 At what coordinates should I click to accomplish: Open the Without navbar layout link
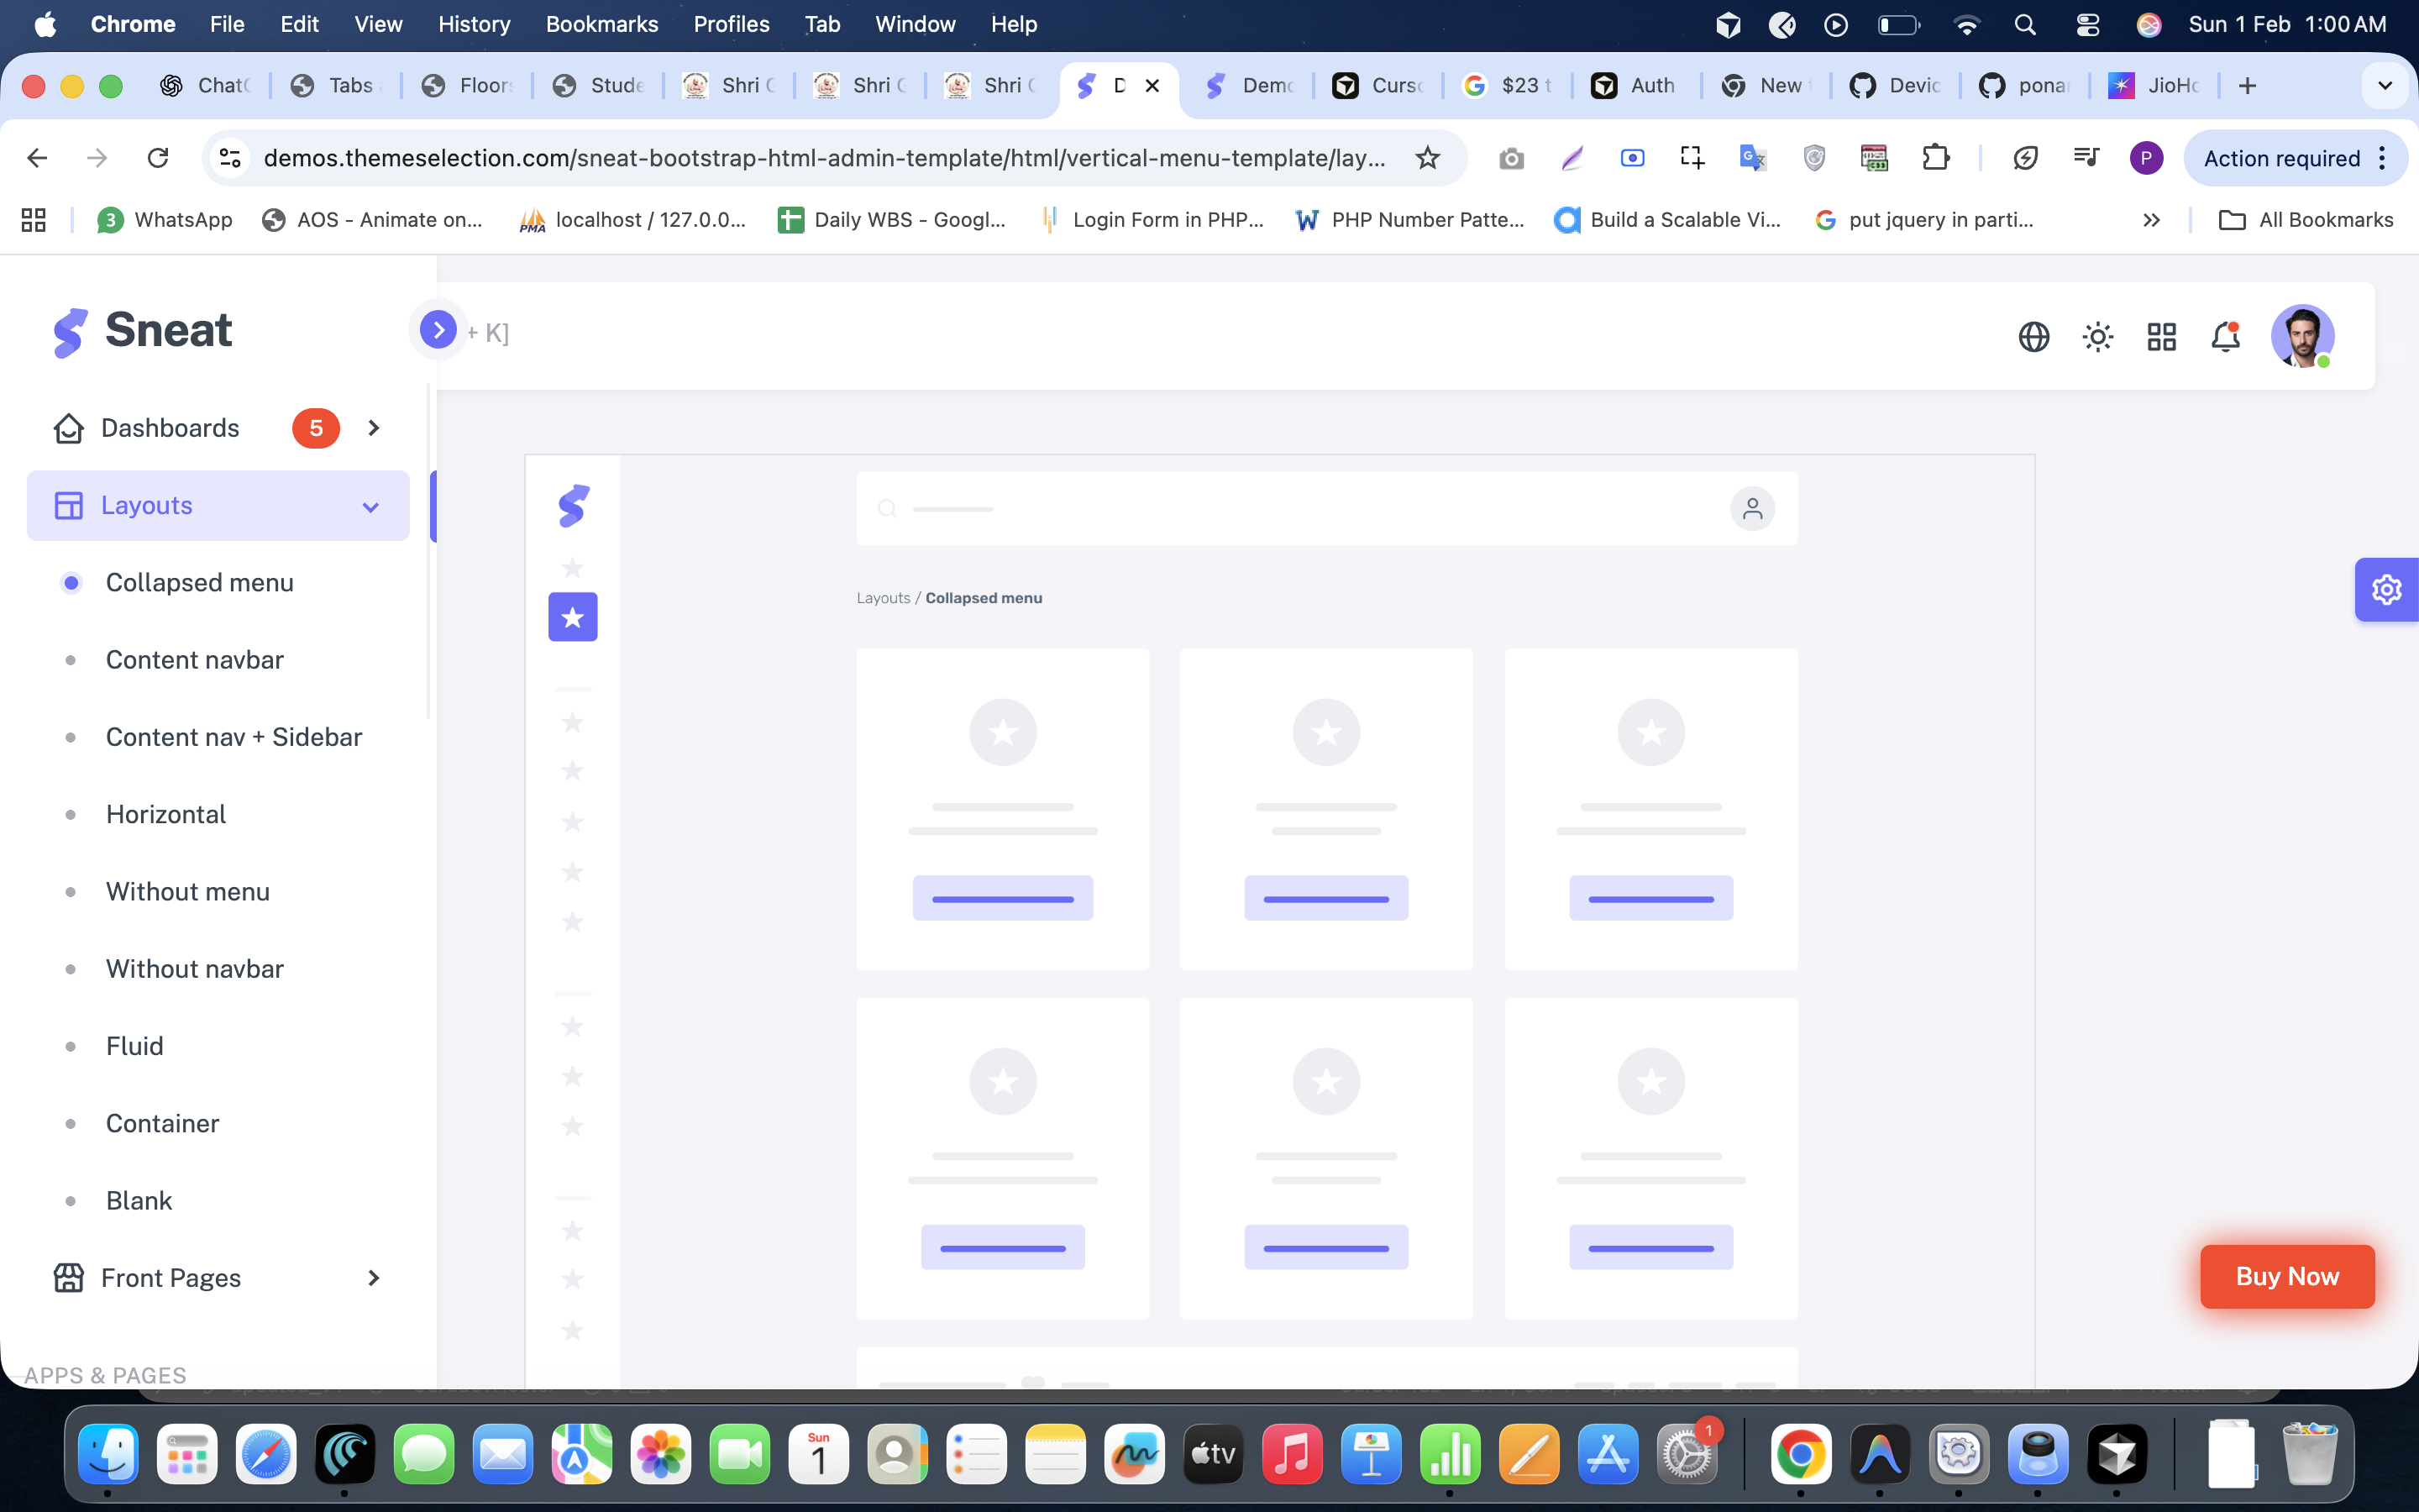195,969
